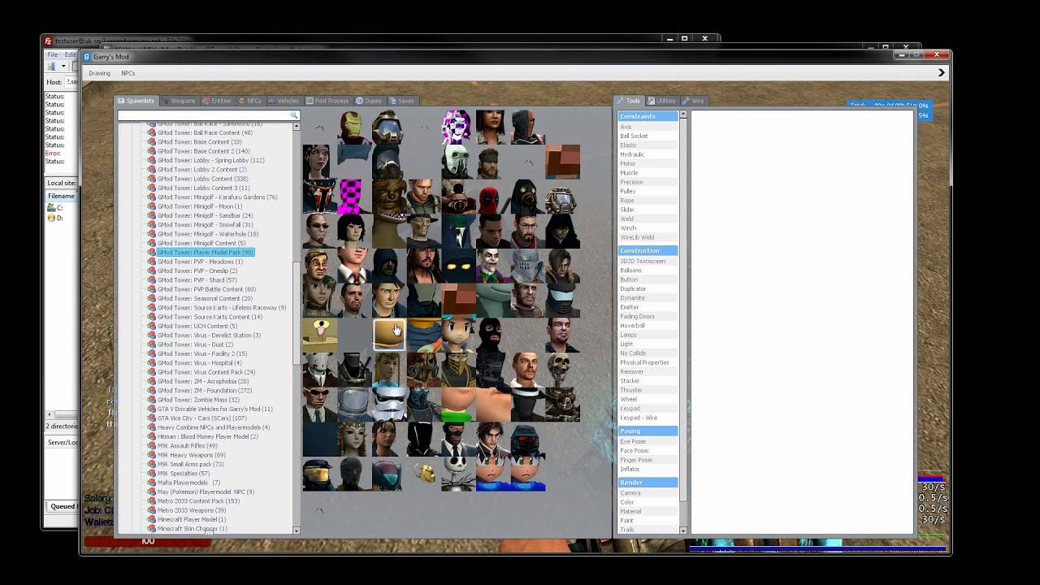Select GMod Tower: Player Model Pack (90)
The height and width of the screenshot is (585, 1040).
point(205,252)
